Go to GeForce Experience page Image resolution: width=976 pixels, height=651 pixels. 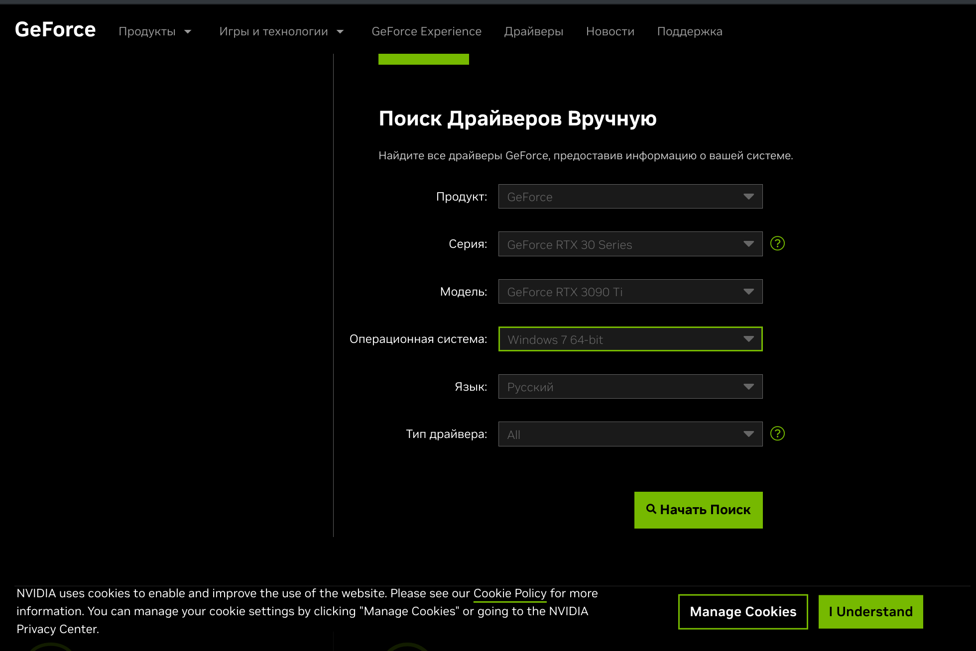(x=426, y=32)
